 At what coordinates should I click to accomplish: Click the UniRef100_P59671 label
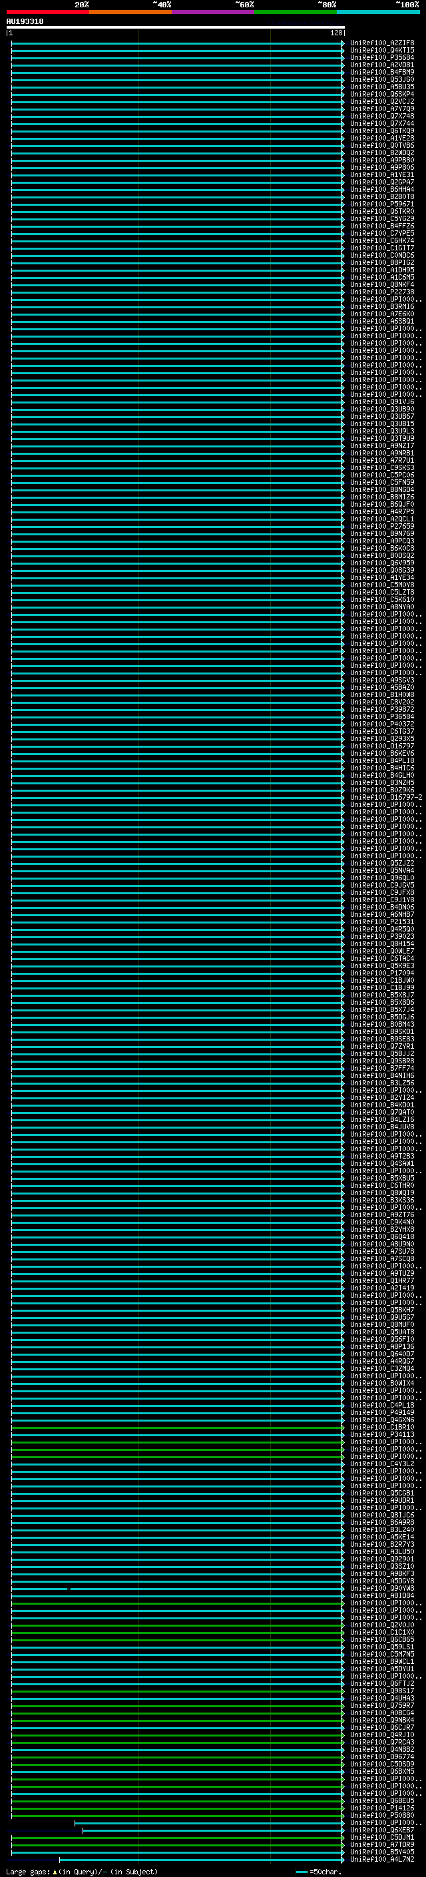click(382, 204)
